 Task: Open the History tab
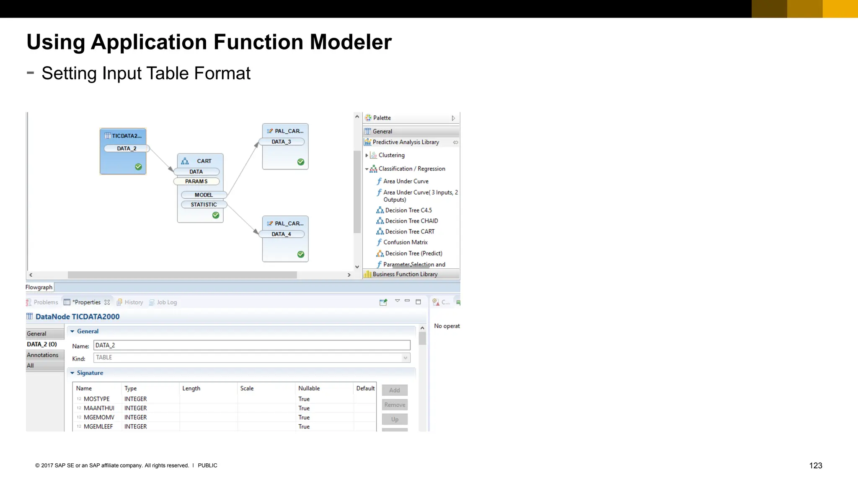129,302
